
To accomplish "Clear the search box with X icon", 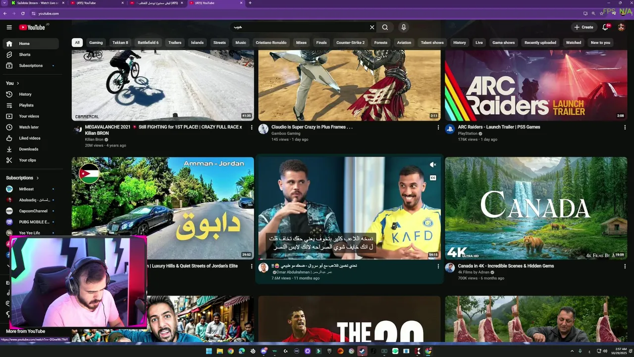I will (x=372, y=27).
